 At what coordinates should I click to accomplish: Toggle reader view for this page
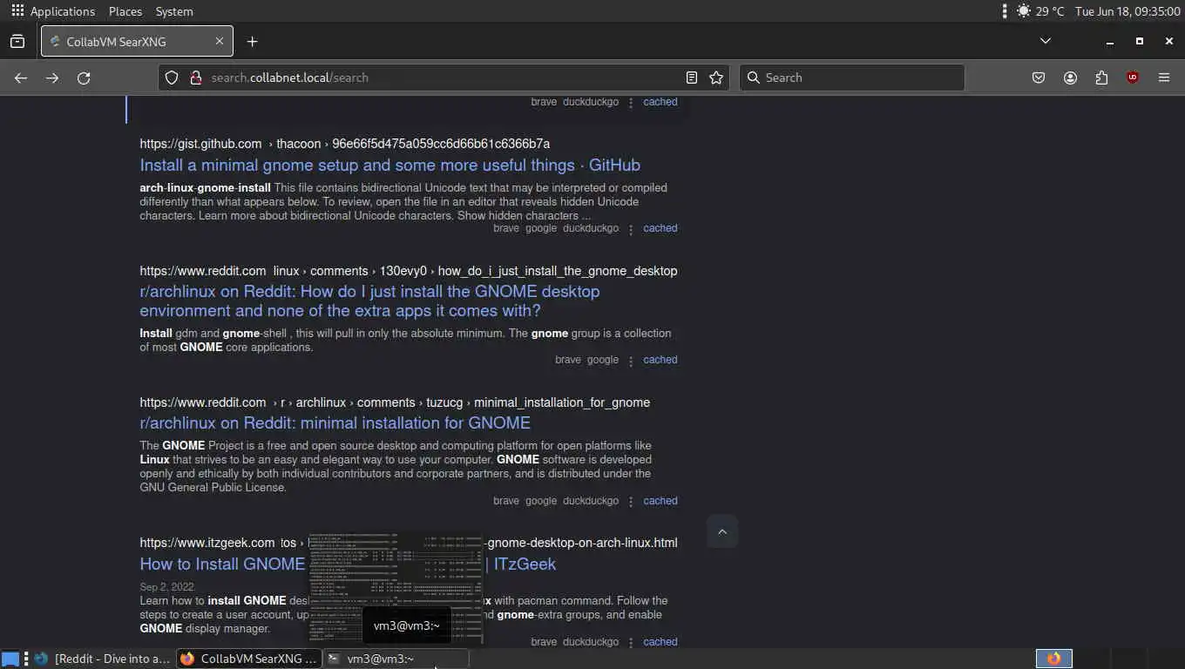pos(692,78)
